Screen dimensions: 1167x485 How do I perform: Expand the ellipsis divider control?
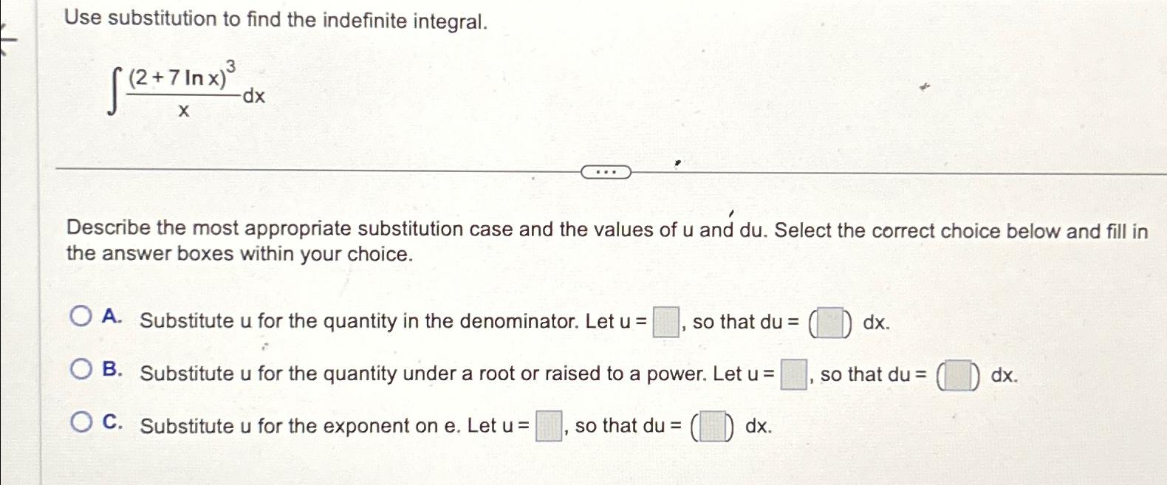606,172
